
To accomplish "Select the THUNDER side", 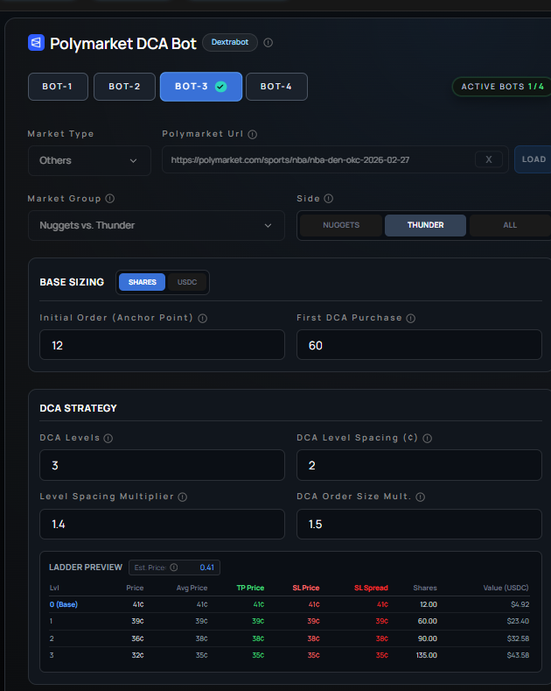I will (425, 225).
